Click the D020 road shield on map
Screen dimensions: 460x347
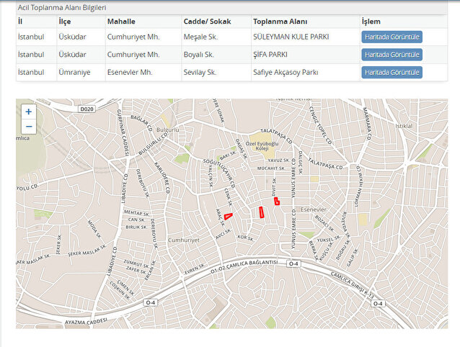coord(87,109)
